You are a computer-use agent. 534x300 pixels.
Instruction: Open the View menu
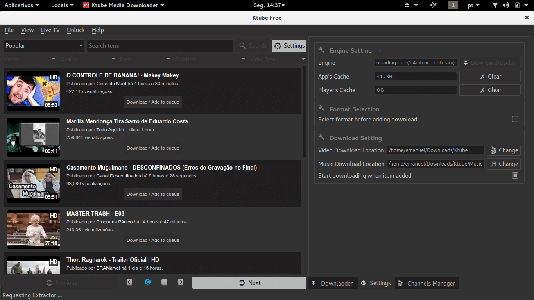pyautogui.click(x=27, y=30)
